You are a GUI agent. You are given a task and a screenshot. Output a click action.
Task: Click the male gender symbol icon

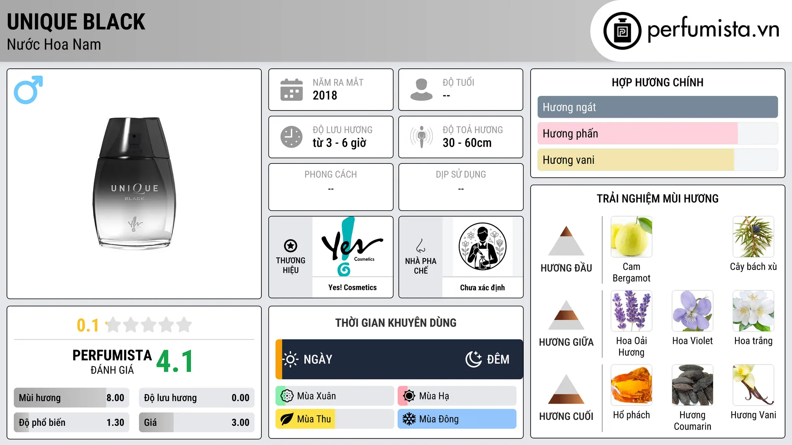point(28,90)
